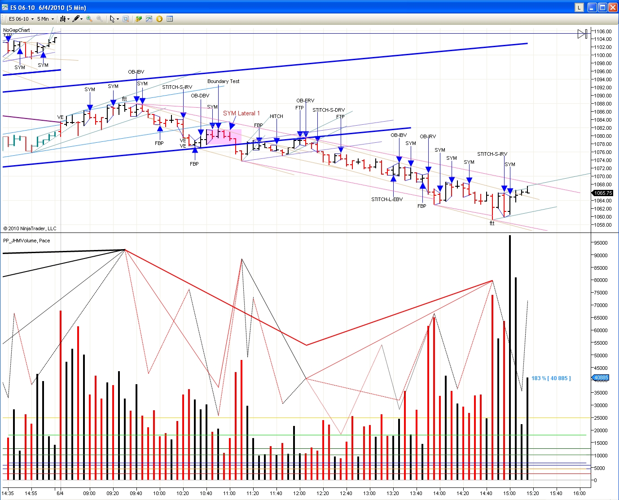Click the 95000 volume axis label
The image size is (619, 500).
click(601, 243)
